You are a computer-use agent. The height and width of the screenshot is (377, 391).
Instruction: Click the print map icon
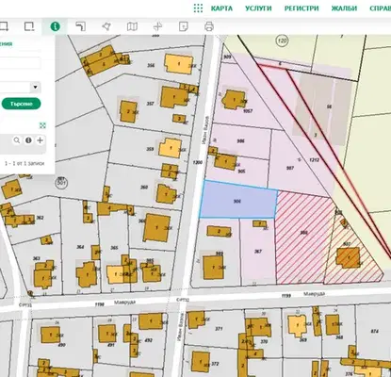(209, 26)
